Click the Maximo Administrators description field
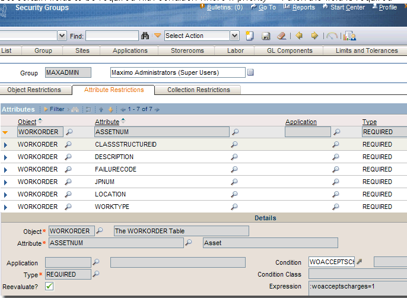Viewport: 407px width, 298px height. [x=178, y=72]
